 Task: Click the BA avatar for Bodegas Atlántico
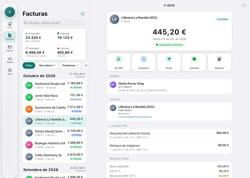pyautogui.click(x=29, y=145)
